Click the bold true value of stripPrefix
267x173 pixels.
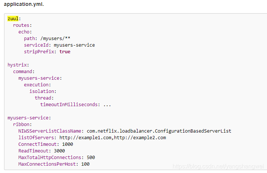point(65,52)
